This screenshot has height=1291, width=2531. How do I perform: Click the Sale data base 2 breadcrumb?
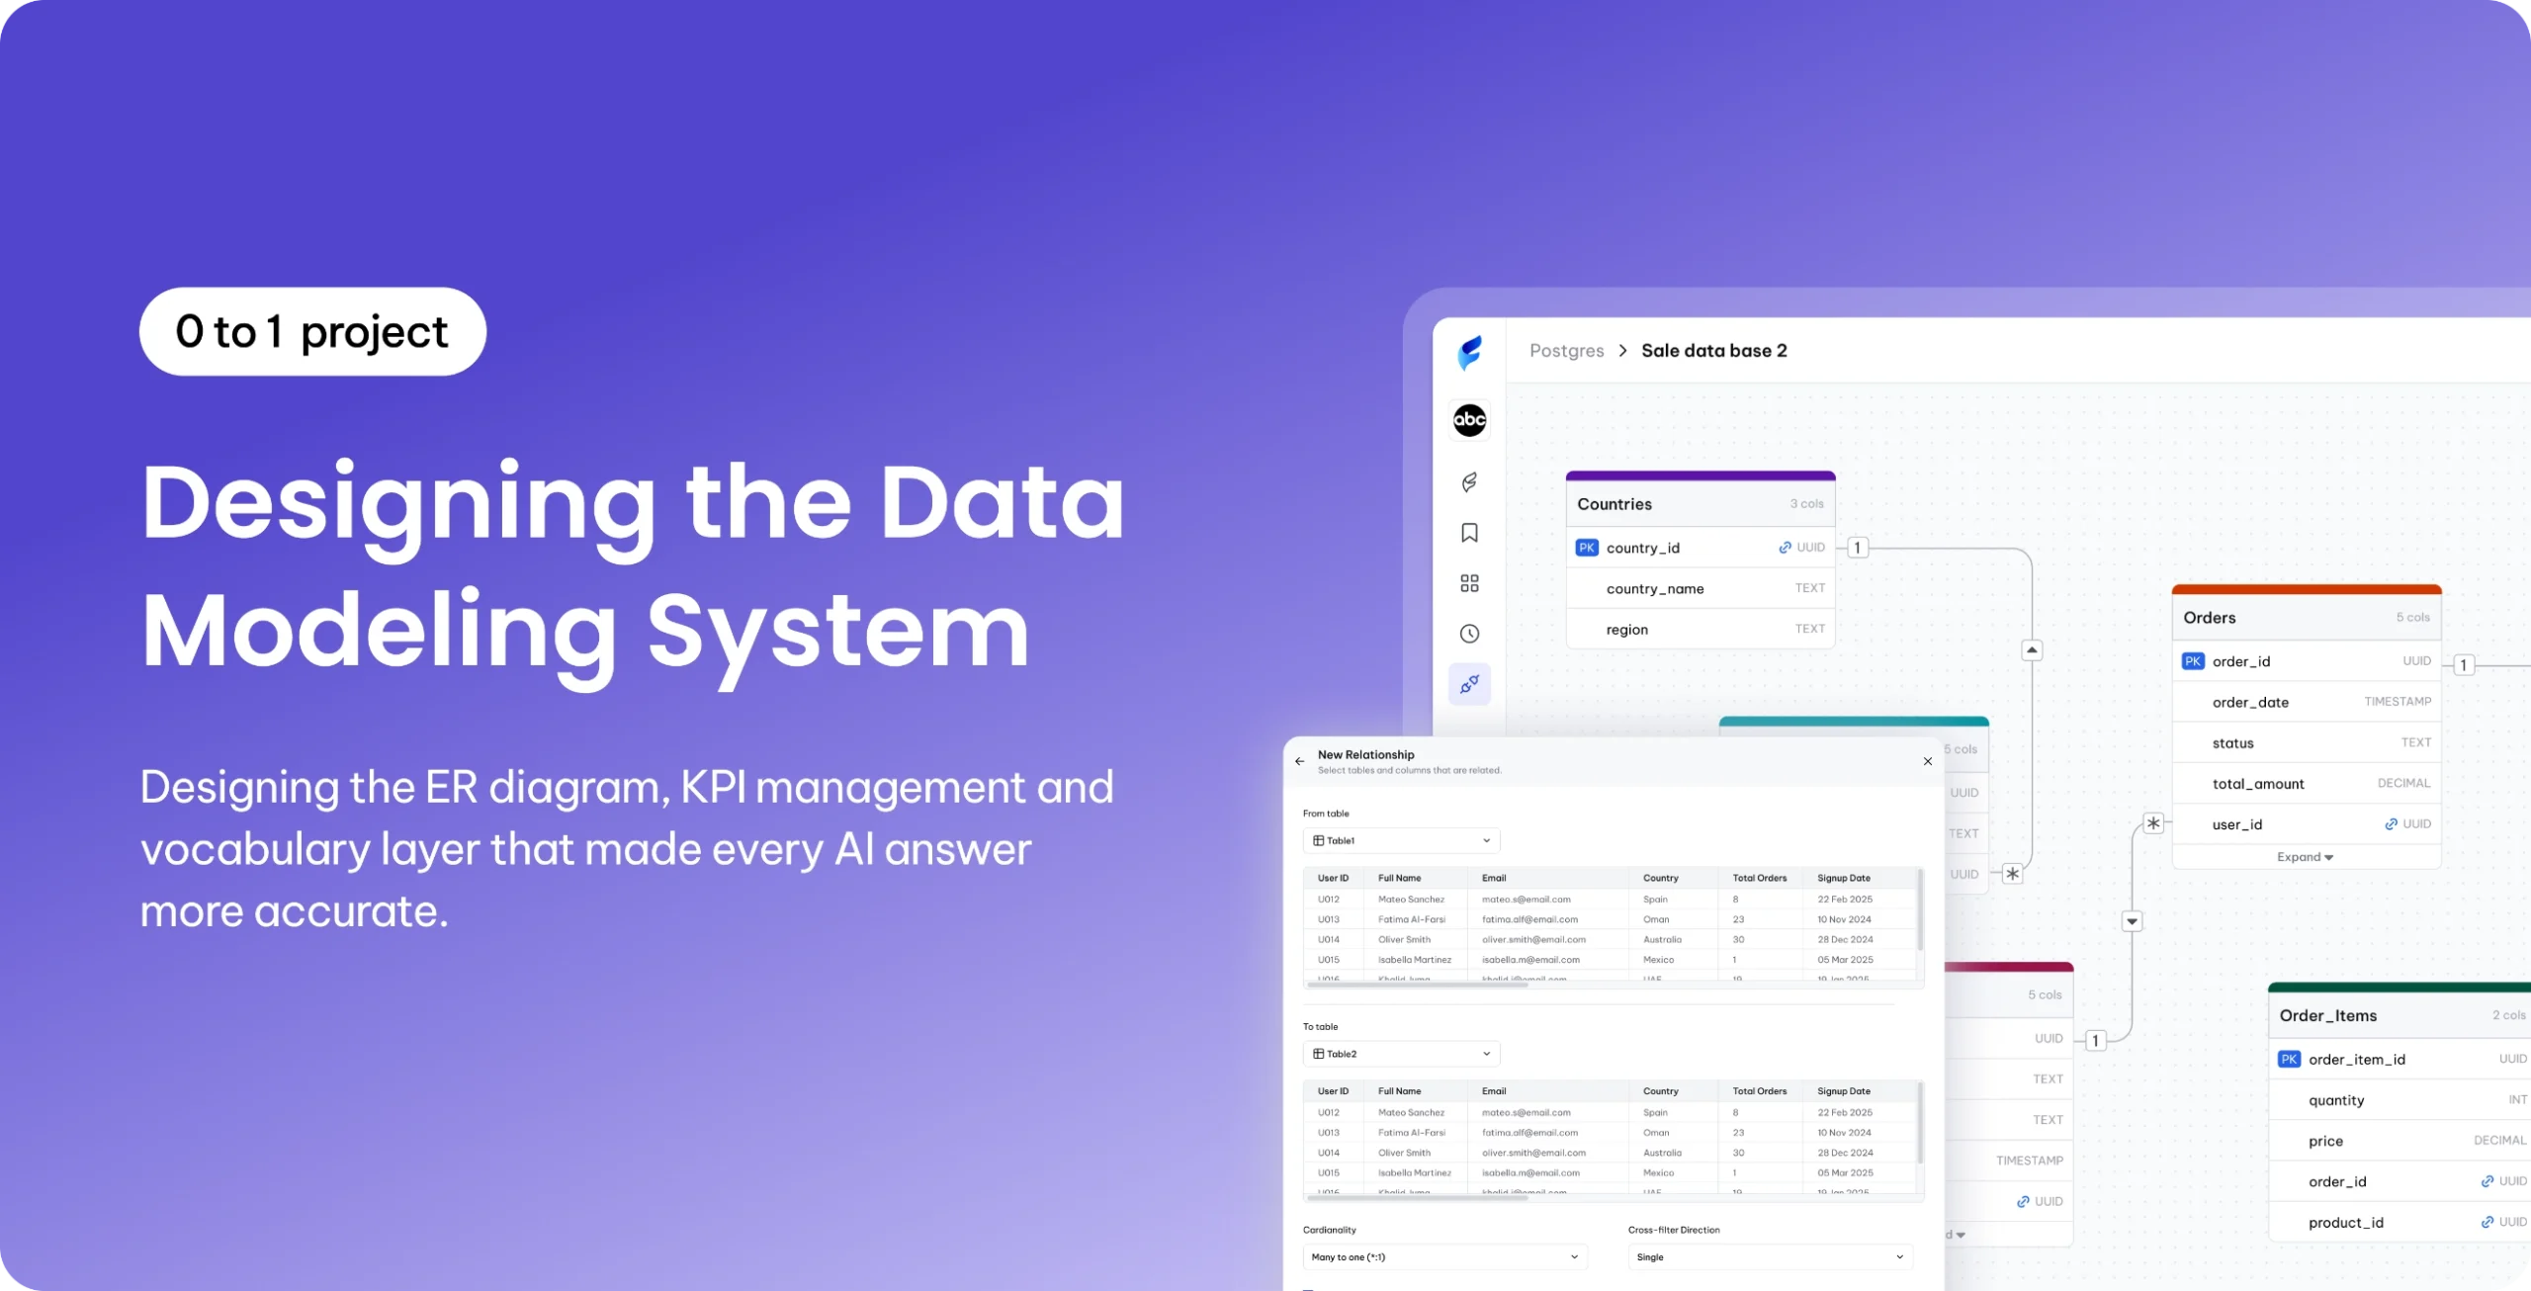1713,351
